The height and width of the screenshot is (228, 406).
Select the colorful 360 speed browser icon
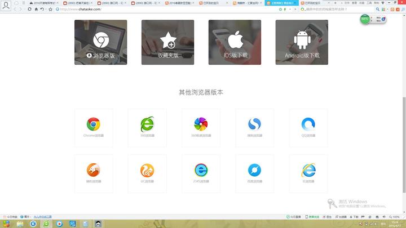[x=201, y=124]
